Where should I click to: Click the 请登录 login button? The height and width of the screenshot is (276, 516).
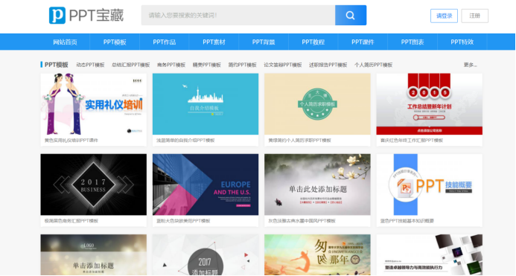(x=444, y=16)
